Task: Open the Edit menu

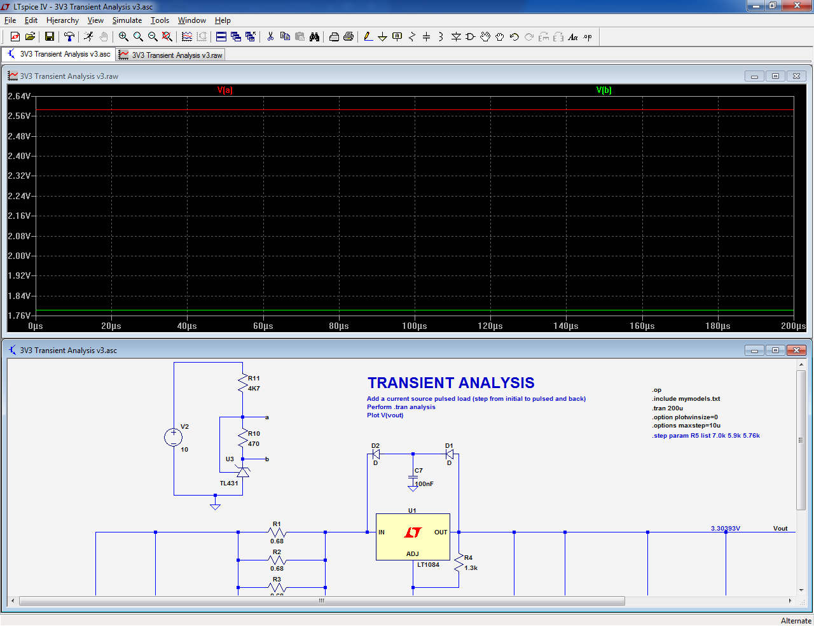Action: point(31,20)
